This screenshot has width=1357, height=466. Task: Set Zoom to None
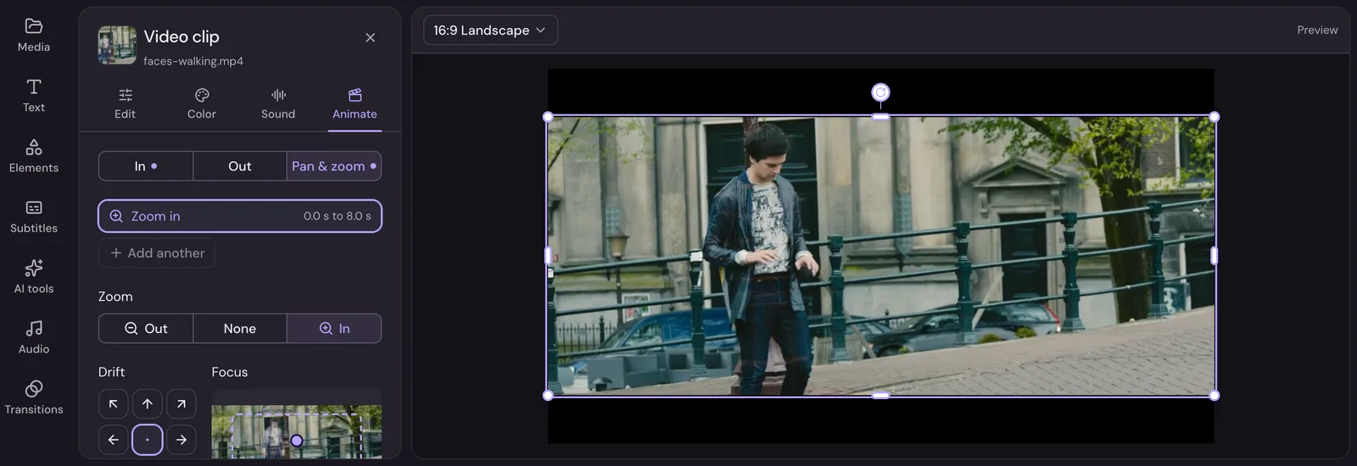click(240, 329)
